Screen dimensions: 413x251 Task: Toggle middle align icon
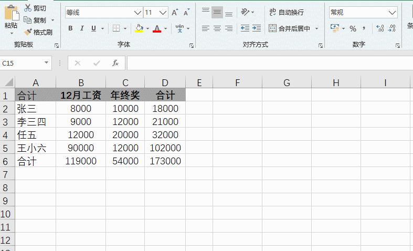217,12
